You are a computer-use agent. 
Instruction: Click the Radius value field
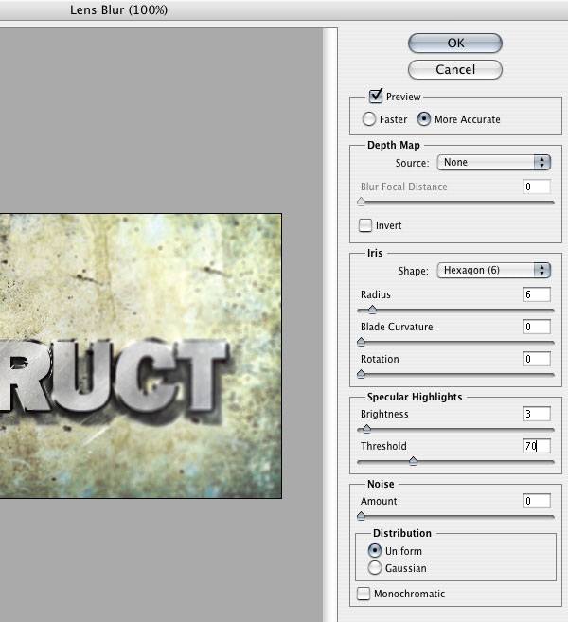(x=536, y=294)
